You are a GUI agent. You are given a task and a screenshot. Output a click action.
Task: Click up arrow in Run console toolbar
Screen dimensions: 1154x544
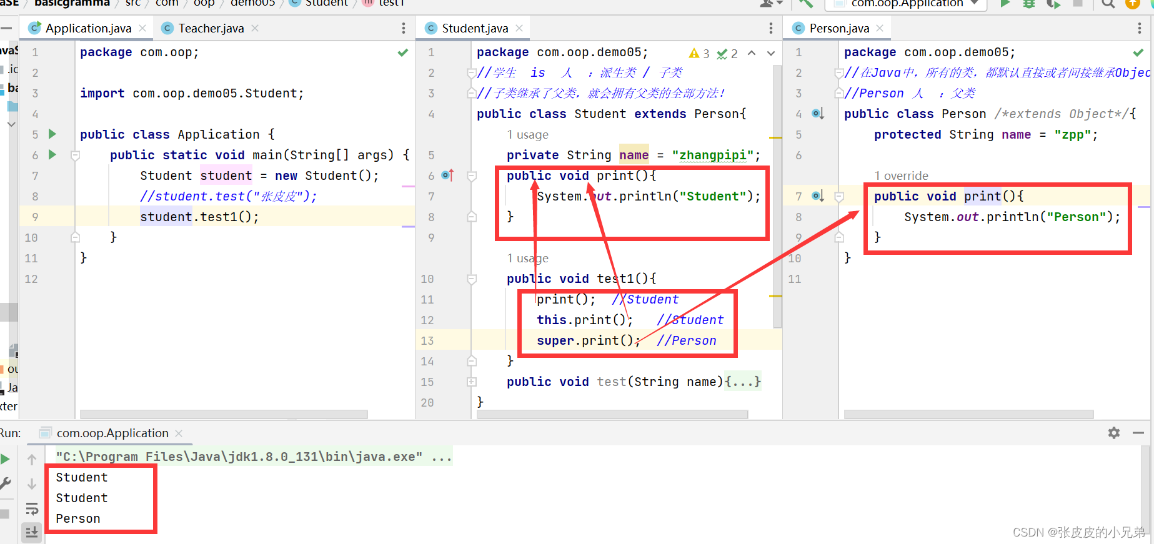[x=32, y=460]
